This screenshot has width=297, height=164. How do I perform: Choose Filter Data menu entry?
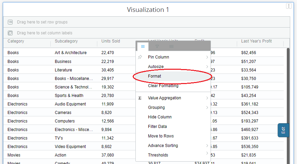tap(157, 127)
